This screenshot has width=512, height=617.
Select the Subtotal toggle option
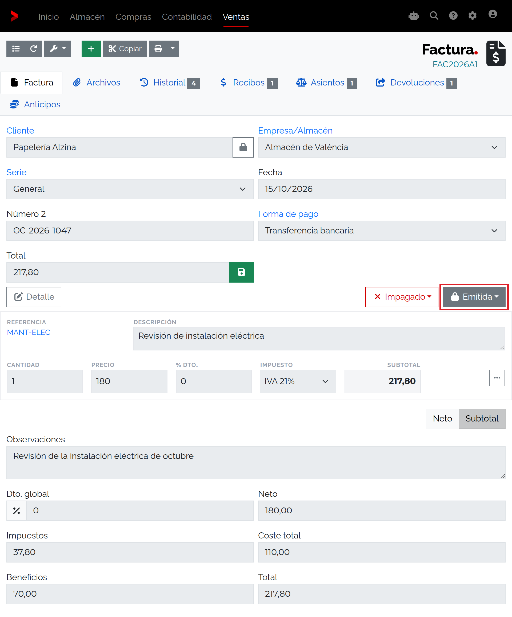click(x=482, y=419)
